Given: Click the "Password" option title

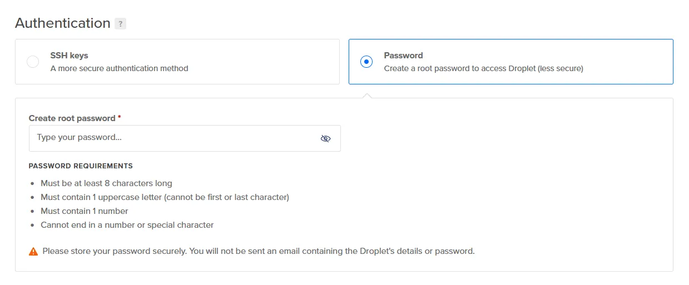Looking at the screenshot, I should tap(403, 56).
